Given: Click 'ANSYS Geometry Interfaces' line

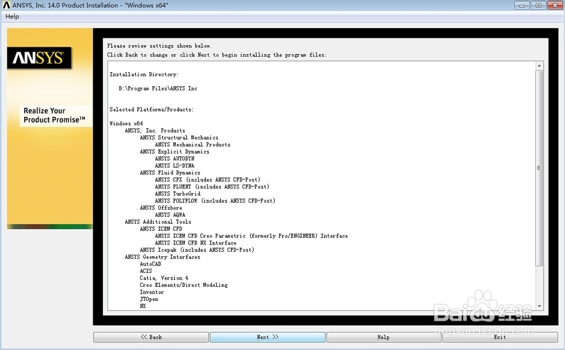Looking at the screenshot, I should [163, 257].
